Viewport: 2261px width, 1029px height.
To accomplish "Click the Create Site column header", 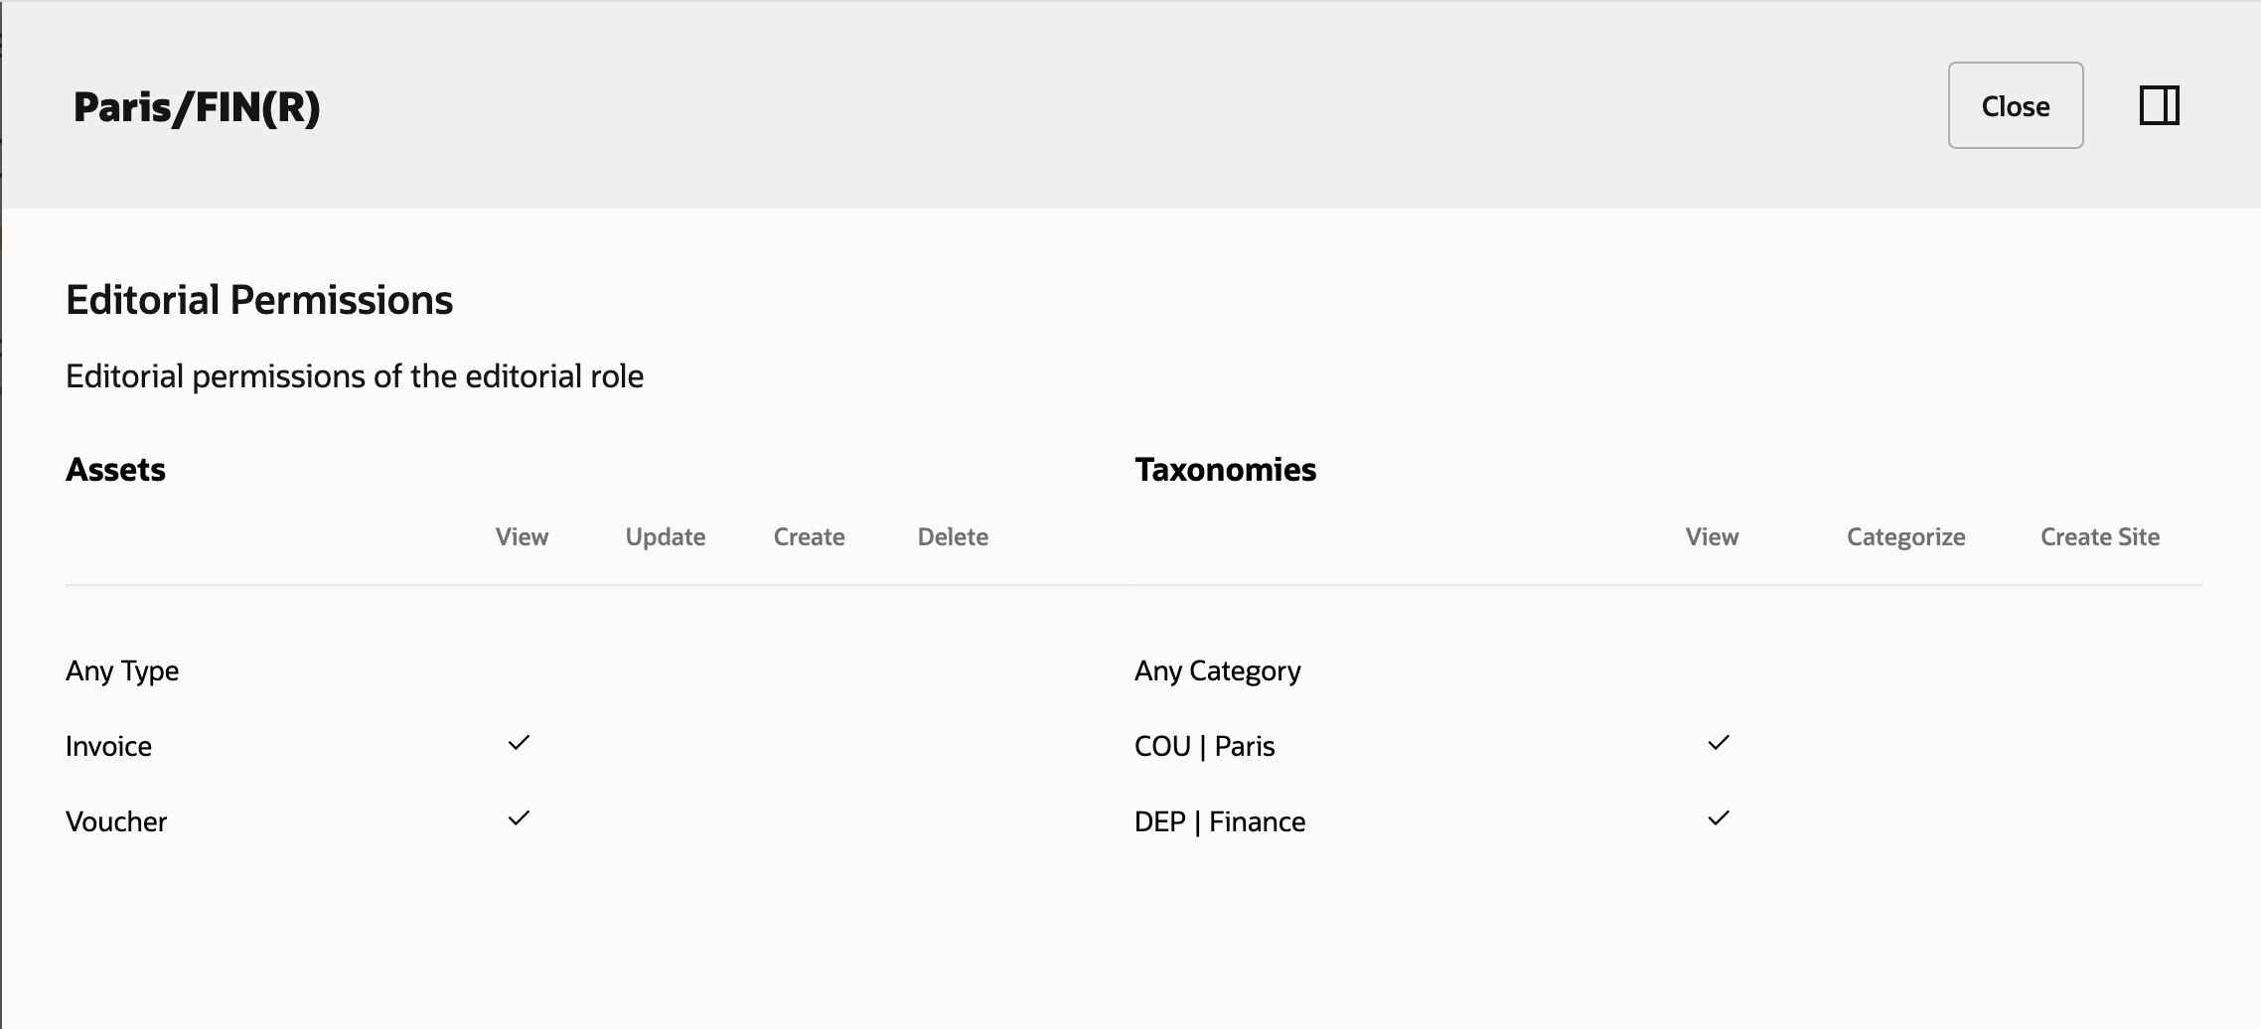I will tap(2100, 537).
